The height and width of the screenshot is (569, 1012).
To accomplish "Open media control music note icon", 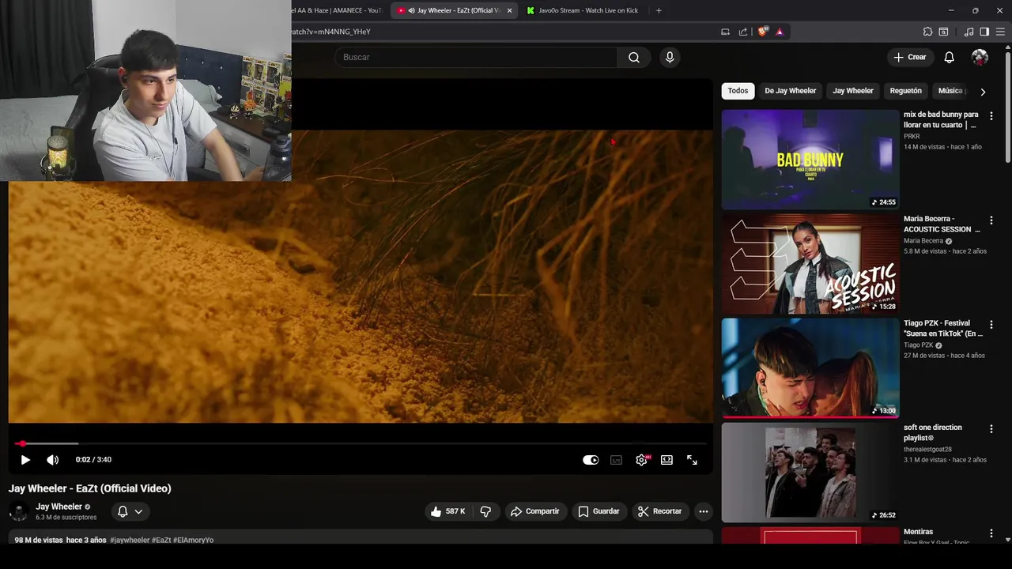I will point(969,32).
